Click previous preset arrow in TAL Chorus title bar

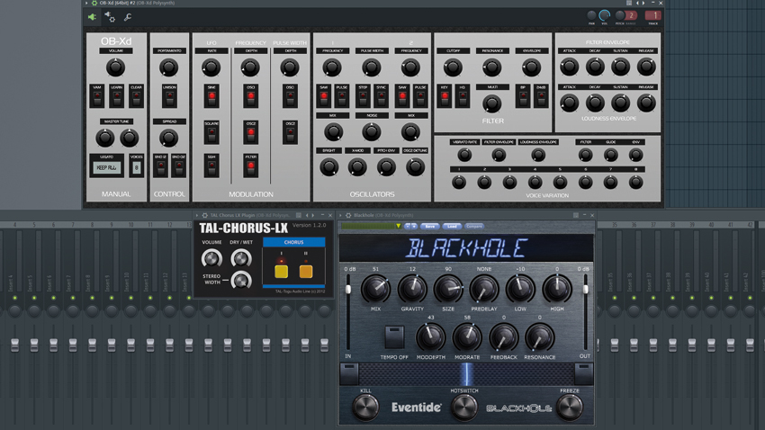(x=307, y=215)
